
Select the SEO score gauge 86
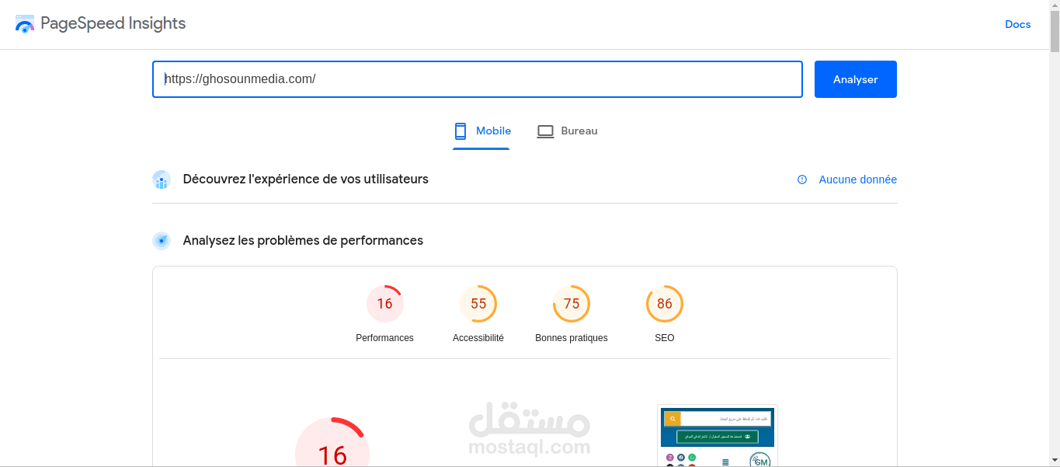point(665,304)
